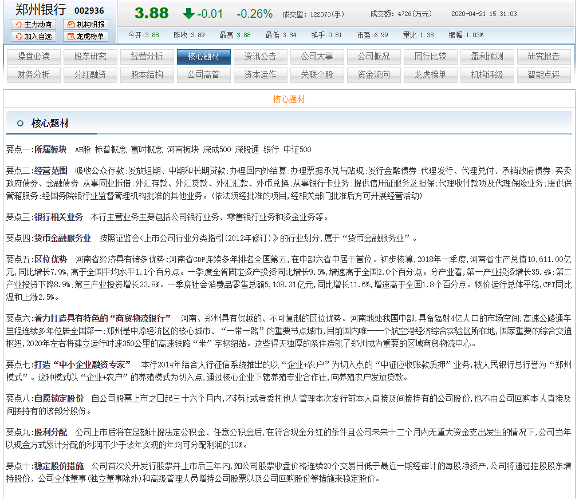Image resolution: width=579 pixels, height=499 pixels.
Task: View 盈利预测 forecasts
Action: coord(487,57)
